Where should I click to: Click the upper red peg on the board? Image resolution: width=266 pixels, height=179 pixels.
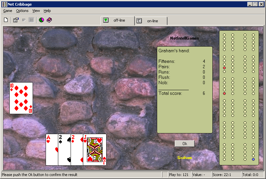[x=224, y=68]
